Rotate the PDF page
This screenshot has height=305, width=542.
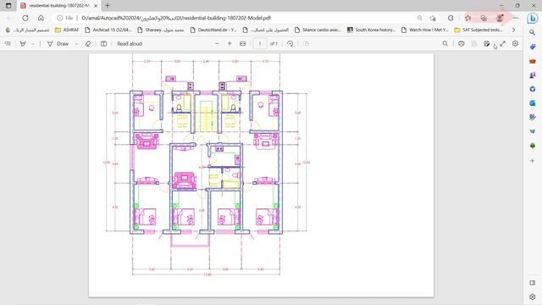pos(290,43)
